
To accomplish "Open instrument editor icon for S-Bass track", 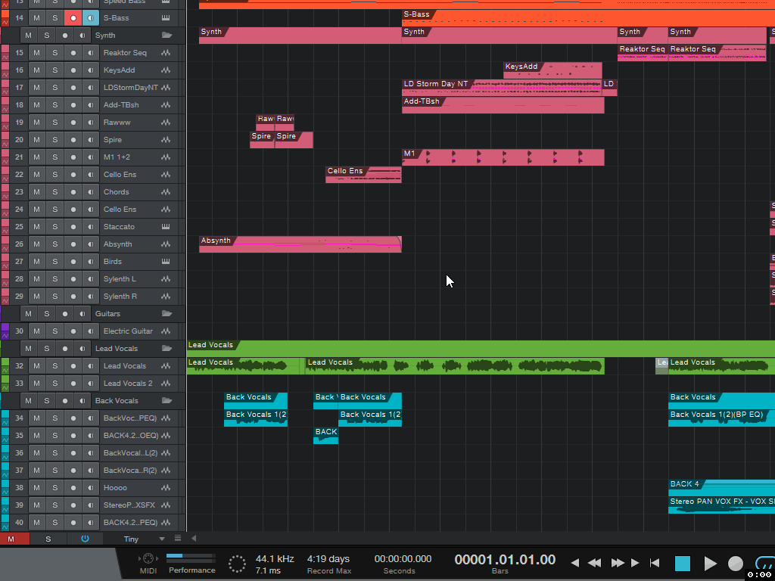I will tap(166, 18).
